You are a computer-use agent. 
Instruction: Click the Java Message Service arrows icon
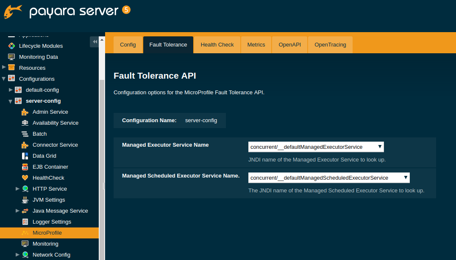(25, 211)
